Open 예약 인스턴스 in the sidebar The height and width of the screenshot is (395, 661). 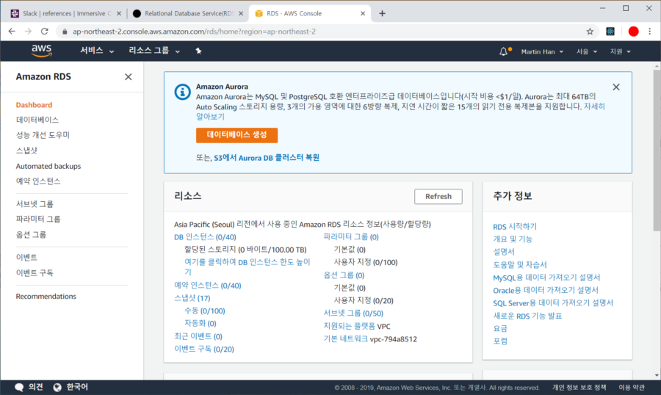coord(38,181)
